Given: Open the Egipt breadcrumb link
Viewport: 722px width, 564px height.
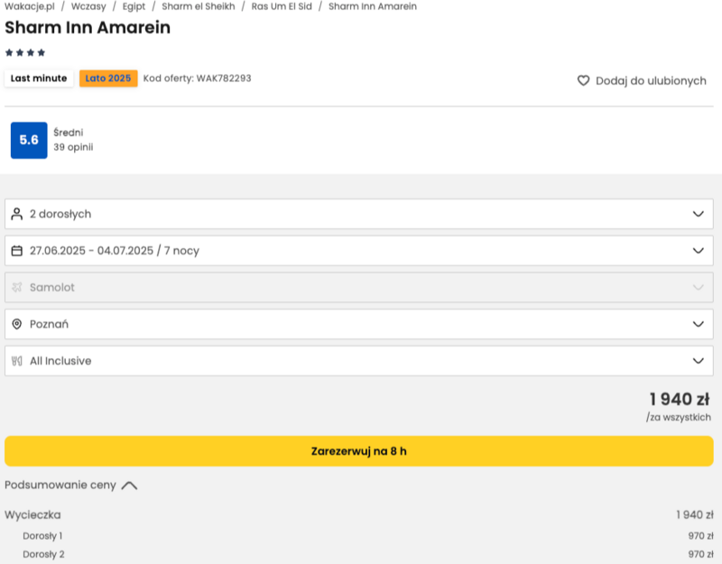Looking at the screenshot, I should coord(134,6).
